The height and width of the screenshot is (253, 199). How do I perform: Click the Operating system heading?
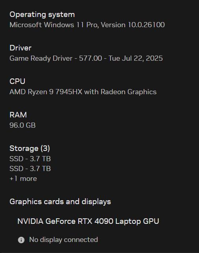click(42, 15)
